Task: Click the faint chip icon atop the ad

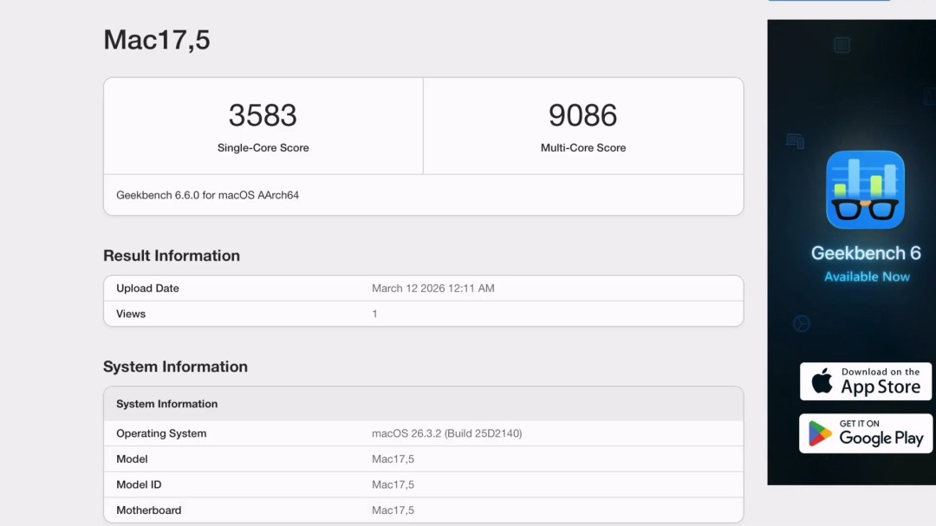Action: pyautogui.click(x=841, y=45)
